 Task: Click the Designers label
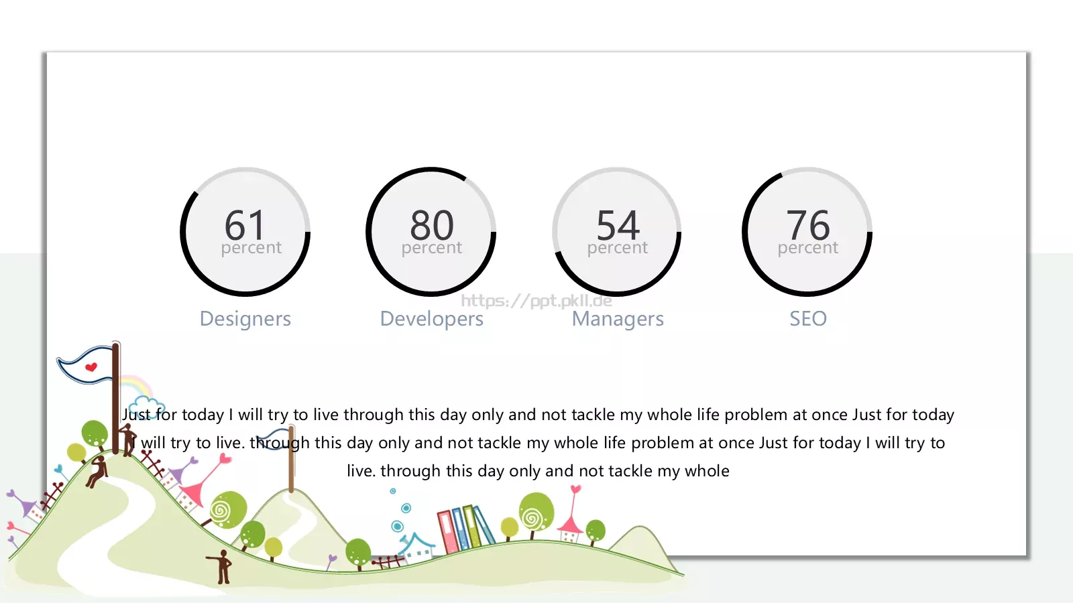click(x=245, y=319)
